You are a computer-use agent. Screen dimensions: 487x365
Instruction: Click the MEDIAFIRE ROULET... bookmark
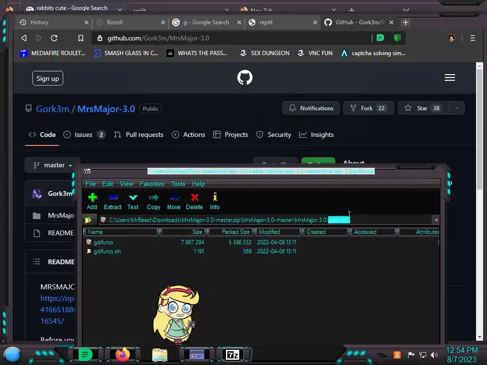coord(52,53)
